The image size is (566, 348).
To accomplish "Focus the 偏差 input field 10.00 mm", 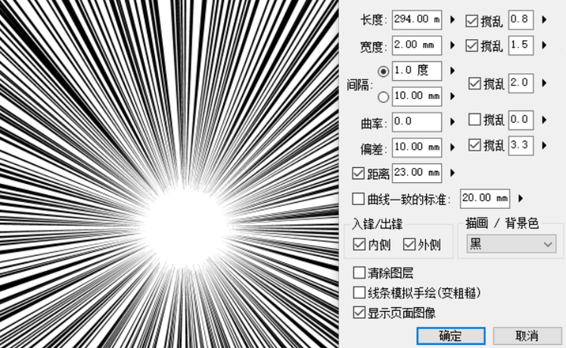I will (417, 148).
